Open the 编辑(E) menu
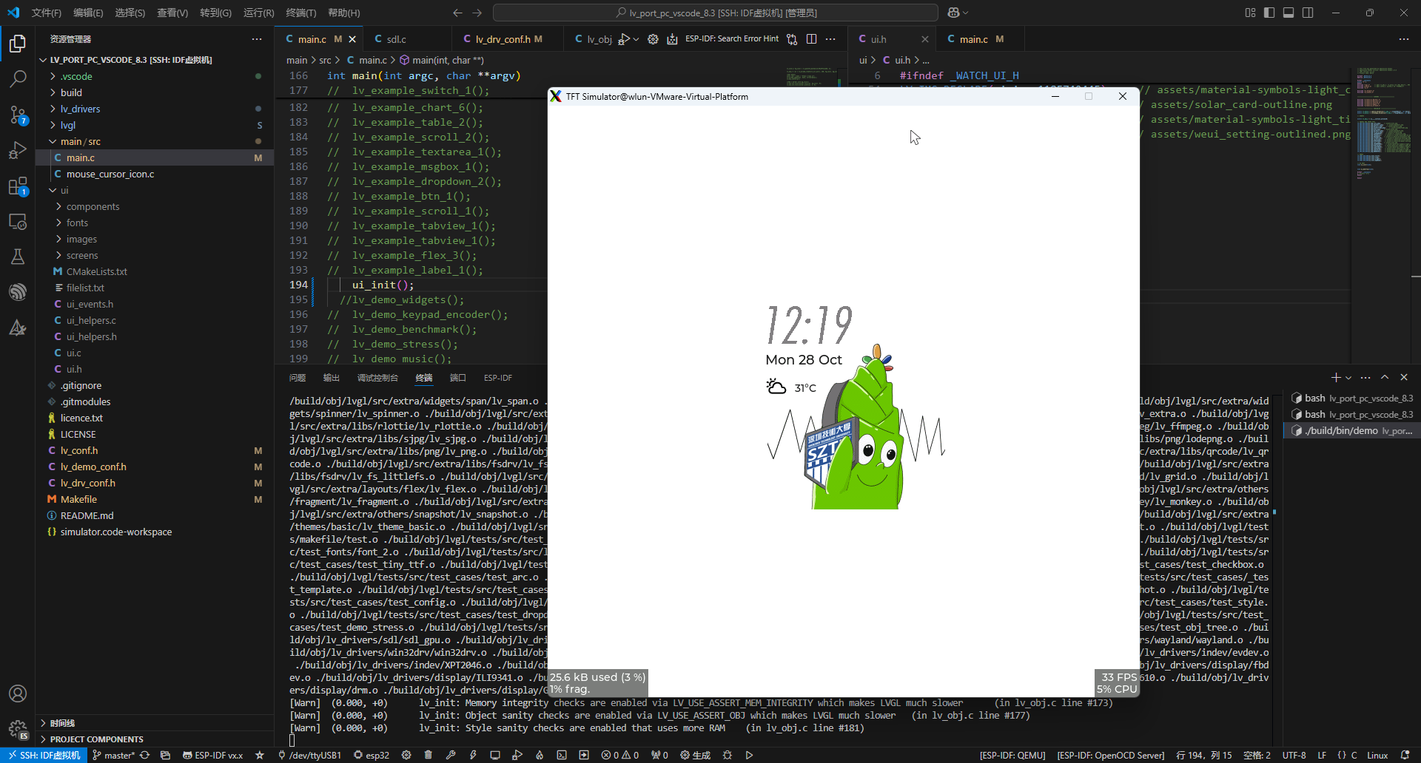The image size is (1421, 763). click(88, 13)
